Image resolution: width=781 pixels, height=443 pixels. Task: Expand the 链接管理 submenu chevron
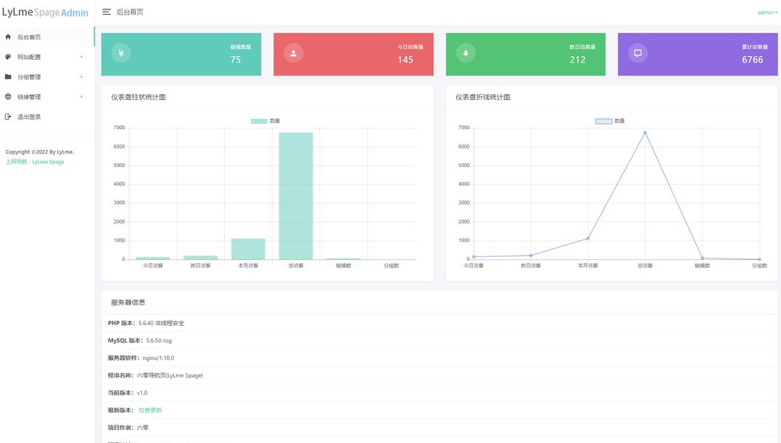[82, 97]
